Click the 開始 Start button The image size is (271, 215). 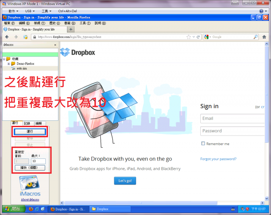coord(13,209)
